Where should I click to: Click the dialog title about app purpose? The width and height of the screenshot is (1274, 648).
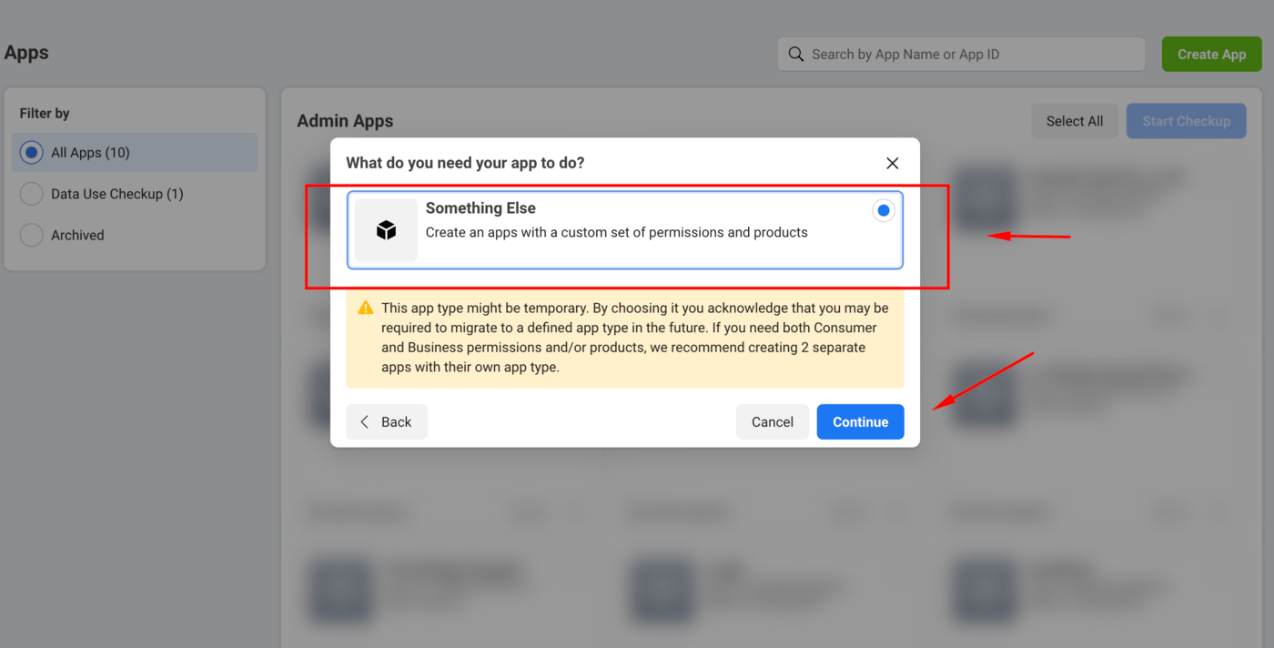(x=465, y=163)
